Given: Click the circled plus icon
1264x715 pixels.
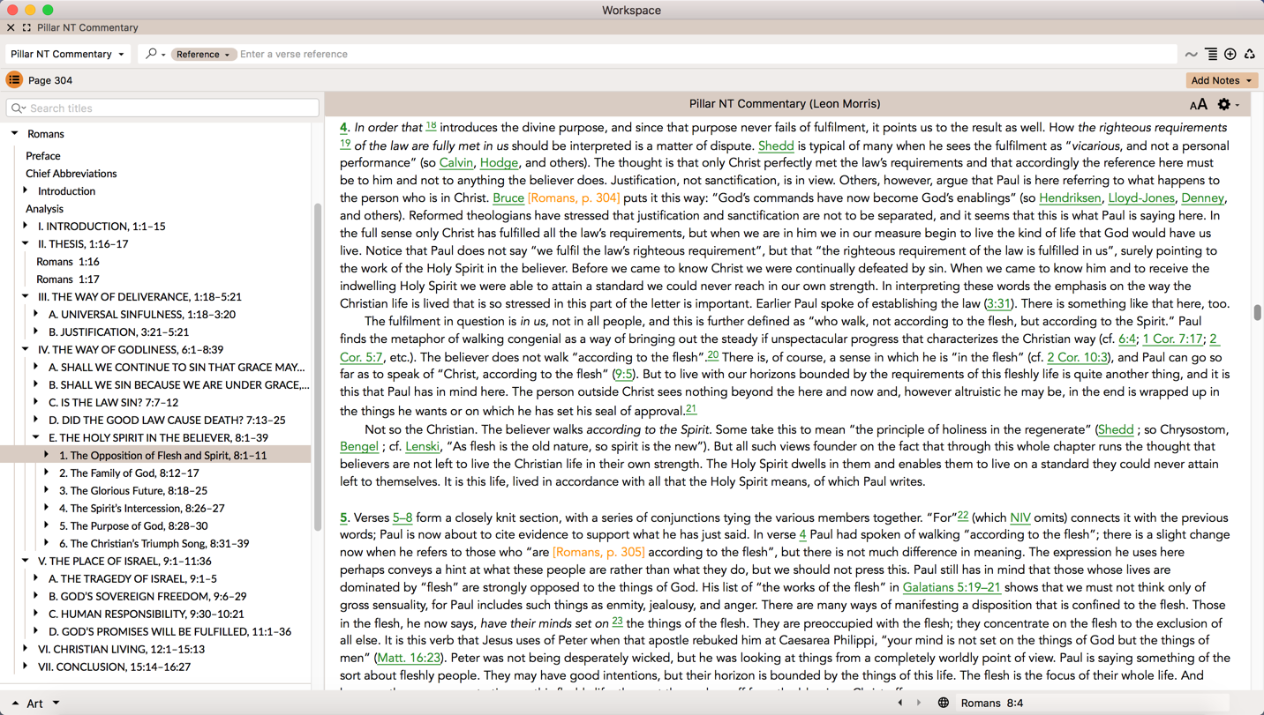Looking at the screenshot, I should (1230, 55).
